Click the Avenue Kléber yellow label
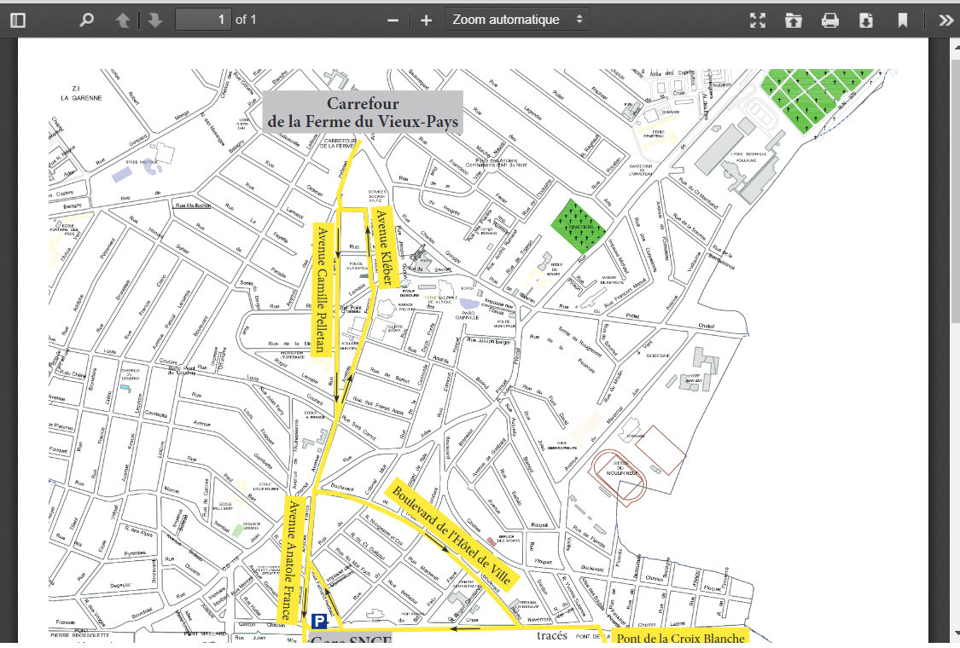The height and width of the screenshot is (648, 960). 383,248
